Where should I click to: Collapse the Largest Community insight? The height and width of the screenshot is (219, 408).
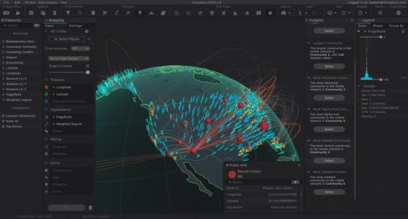[x=308, y=43]
